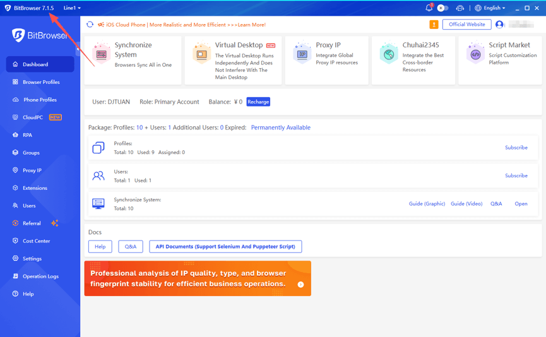Open the Chuhai2345 card title
The height and width of the screenshot is (337, 546).
coord(420,45)
